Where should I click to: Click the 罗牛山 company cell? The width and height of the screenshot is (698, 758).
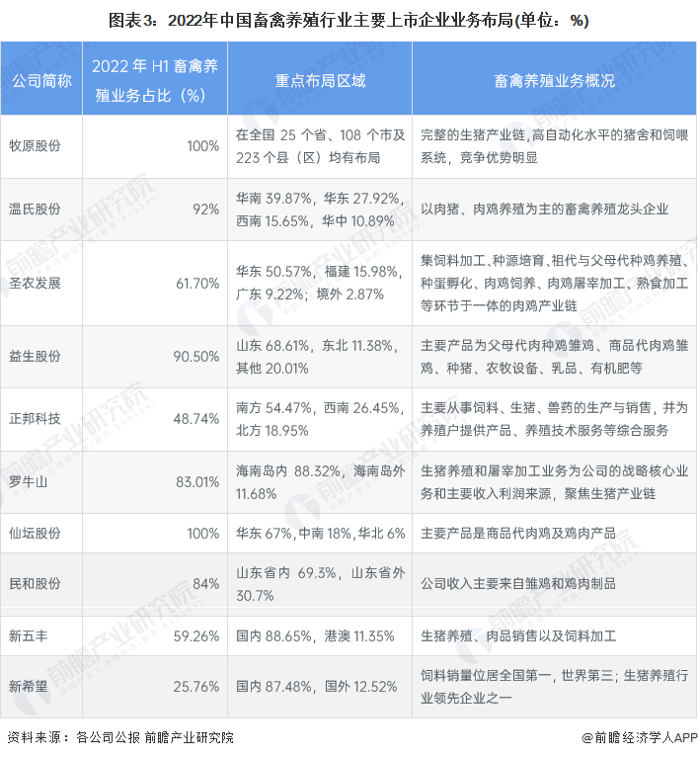pos(41,482)
